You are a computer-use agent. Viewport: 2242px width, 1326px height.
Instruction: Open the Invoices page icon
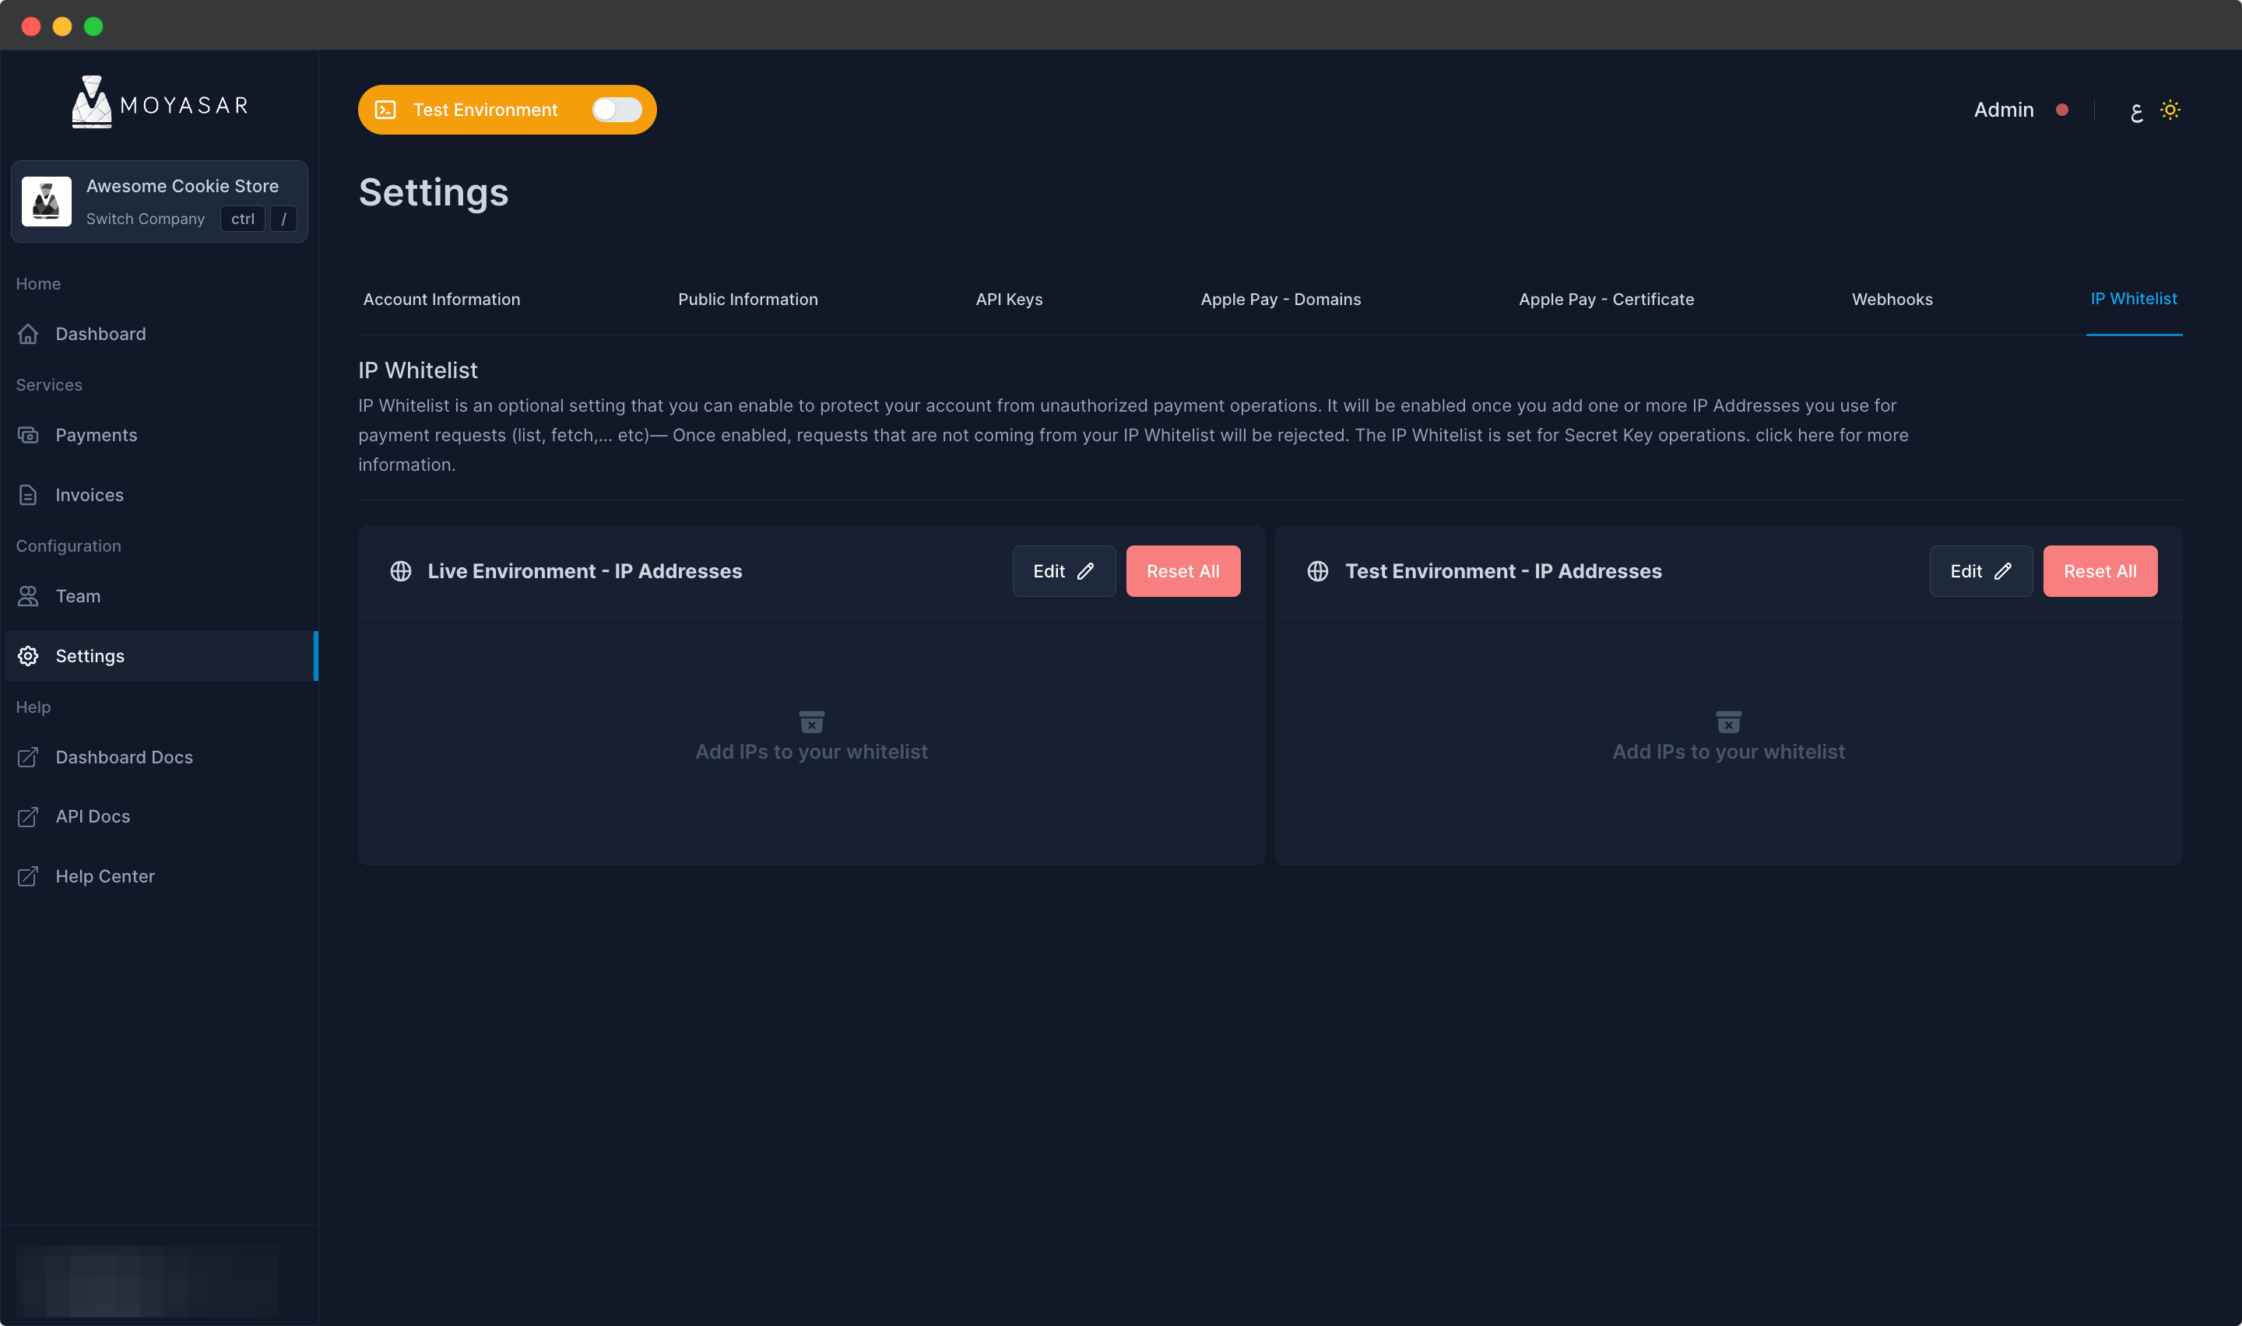(28, 495)
